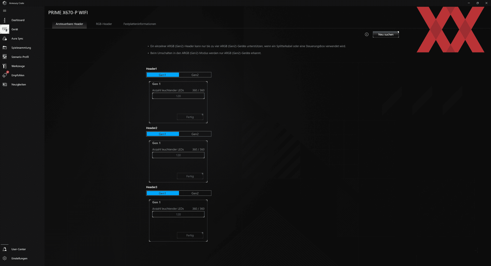Switch Header3 to Gen2 mode
The width and height of the screenshot is (491, 266).
pos(195,193)
